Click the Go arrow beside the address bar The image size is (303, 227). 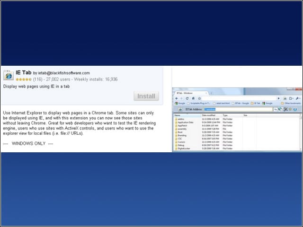coord(279,98)
